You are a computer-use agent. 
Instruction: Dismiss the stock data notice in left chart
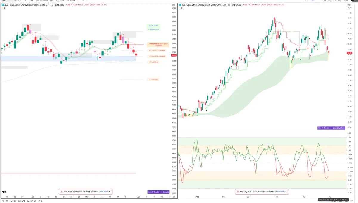click(x=109, y=192)
